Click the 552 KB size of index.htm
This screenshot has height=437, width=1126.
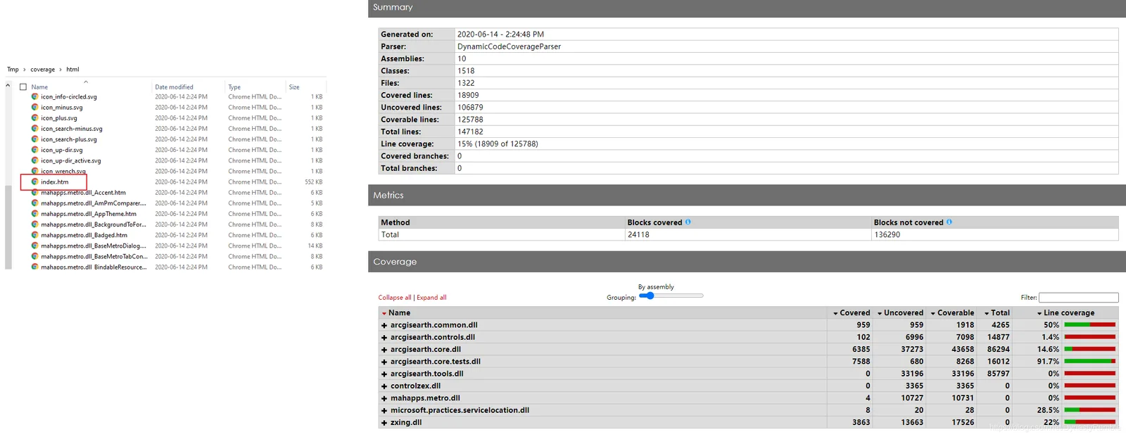coord(313,182)
